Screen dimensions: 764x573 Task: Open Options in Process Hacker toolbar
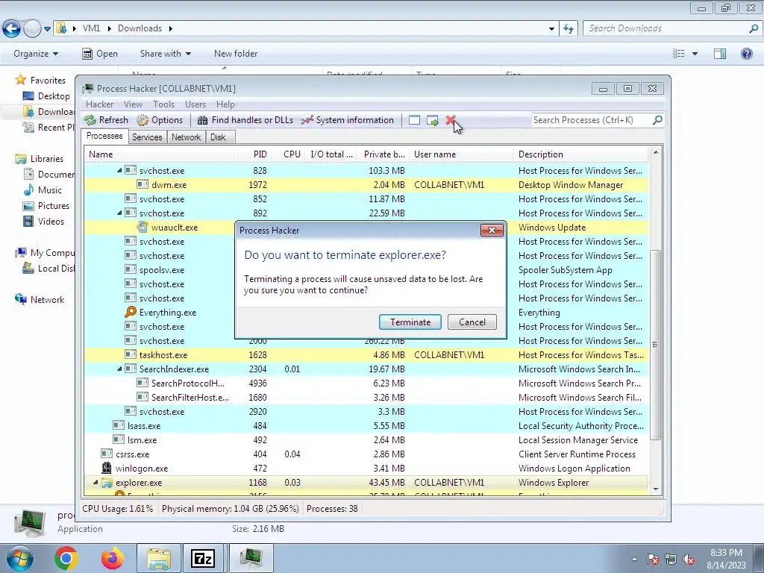[160, 120]
